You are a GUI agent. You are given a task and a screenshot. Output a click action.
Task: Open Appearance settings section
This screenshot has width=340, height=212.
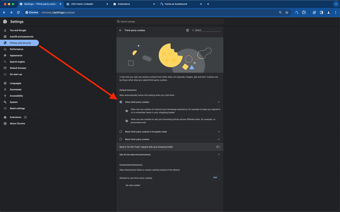click(16, 56)
